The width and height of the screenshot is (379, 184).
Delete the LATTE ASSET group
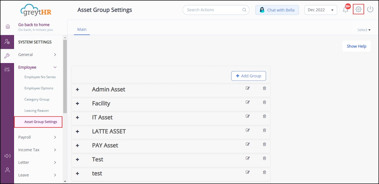click(264, 130)
